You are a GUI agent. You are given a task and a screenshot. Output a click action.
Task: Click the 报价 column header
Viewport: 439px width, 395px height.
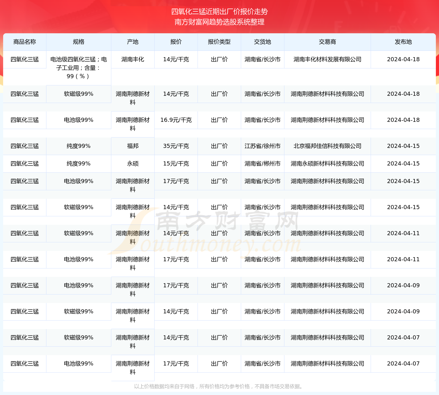tap(176, 42)
